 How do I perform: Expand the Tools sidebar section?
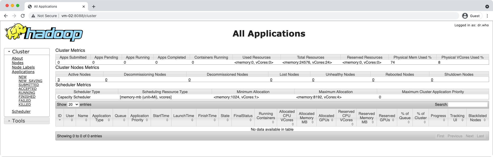[x=18, y=121]
